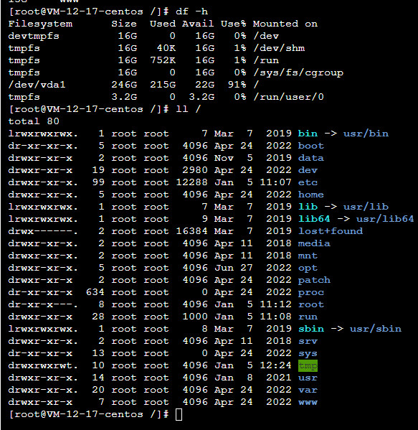Click the boot directory name

click(311, 146)
